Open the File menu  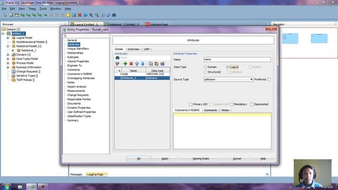point(4,9)
